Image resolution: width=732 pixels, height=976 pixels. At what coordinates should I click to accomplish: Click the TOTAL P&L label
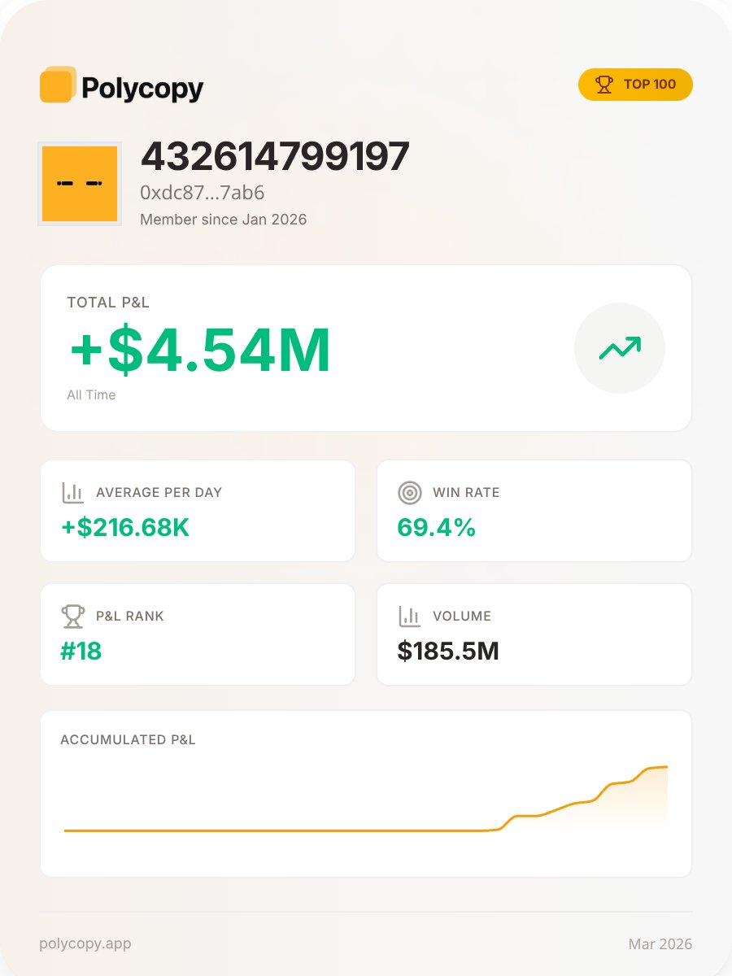click(108, 303)
